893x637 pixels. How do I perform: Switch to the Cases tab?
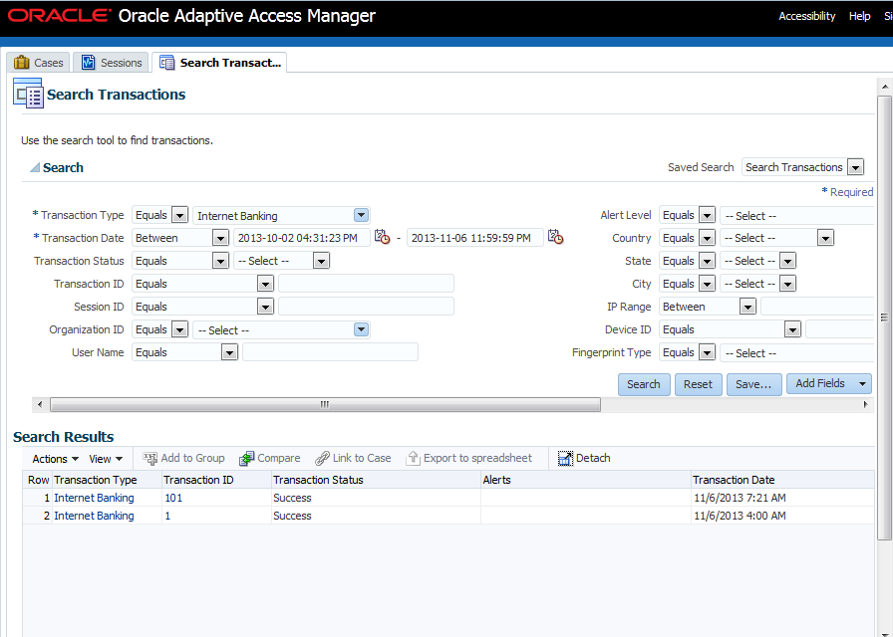(38, 63)
